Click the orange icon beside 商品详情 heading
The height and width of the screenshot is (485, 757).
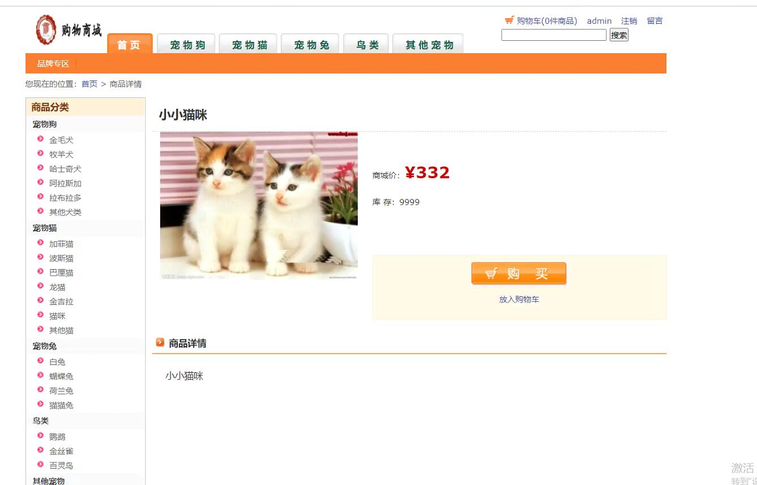160,342
